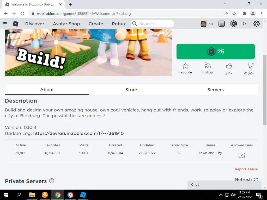
Task: Like the game with thumbs up
Action: (229, 66)
